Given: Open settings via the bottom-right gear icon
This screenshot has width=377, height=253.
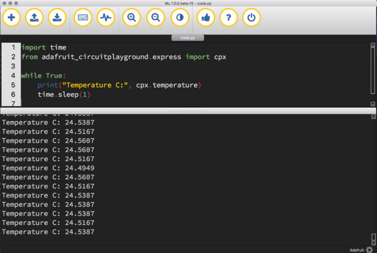Looking at the screenshot, I should tap(369, 249).
